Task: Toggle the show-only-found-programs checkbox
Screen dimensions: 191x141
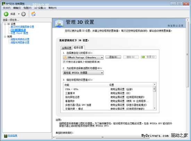Action: click(x=64, y=62)
